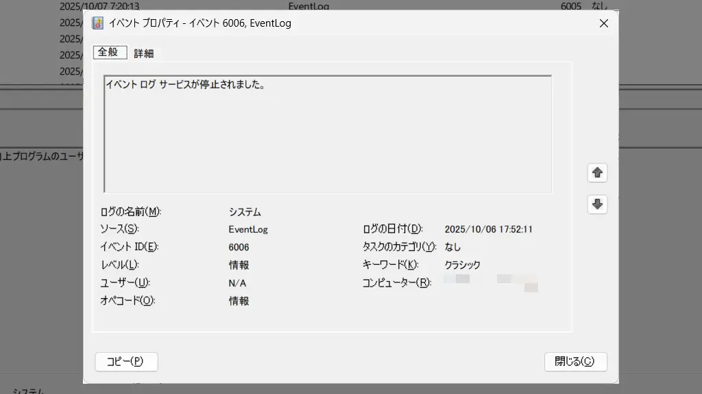Click the ソース value EventLog in dialog
This screenshot has height=394, width=702.
click(248, 230)
